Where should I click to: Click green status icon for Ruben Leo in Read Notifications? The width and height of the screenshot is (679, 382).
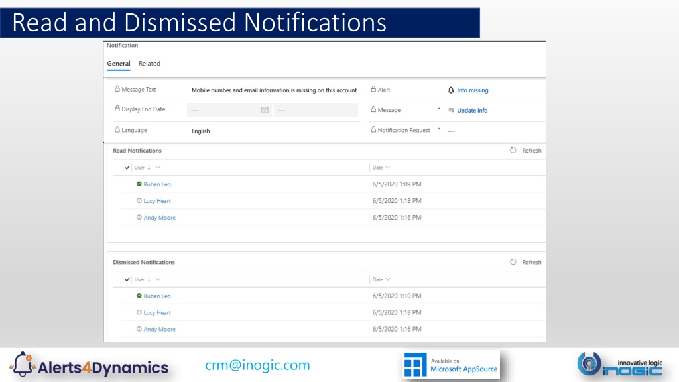coord(139,184)
